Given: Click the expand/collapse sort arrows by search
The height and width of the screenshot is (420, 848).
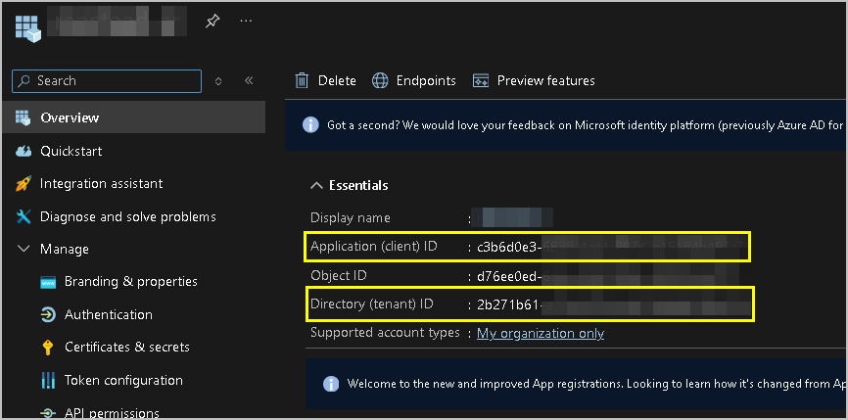Looking at the screenshot, I should pyautogui.click(x=218, y=81).
